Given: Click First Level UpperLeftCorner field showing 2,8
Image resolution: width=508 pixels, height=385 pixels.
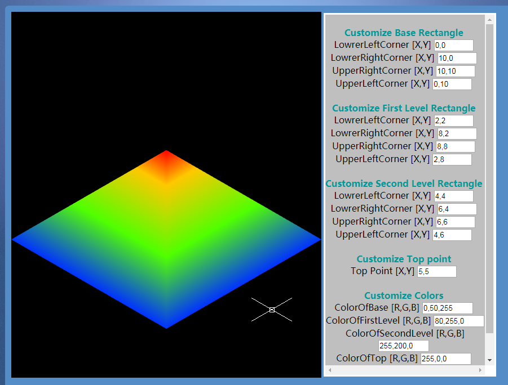Looking at the screenshot, I should [x=452, y=159].
